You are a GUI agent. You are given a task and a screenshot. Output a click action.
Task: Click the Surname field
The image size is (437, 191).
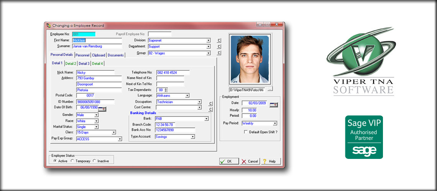(97, 46)
